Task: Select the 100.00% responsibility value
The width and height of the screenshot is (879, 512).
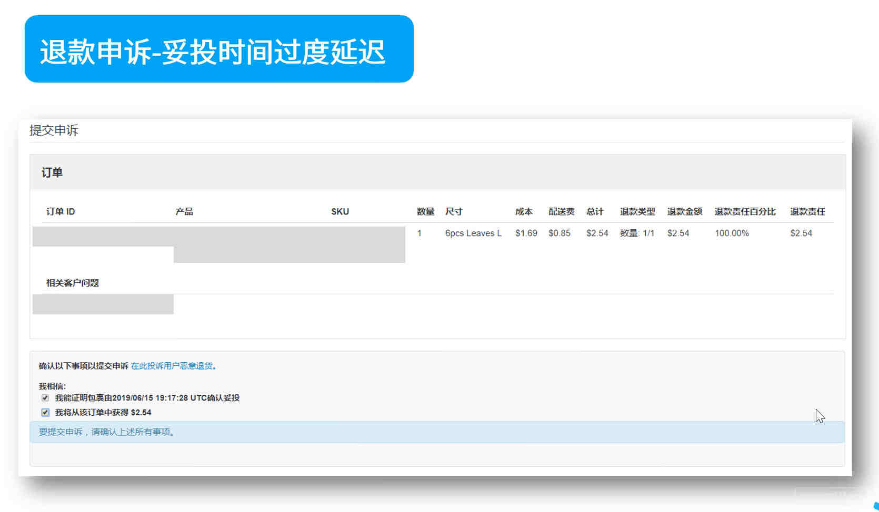Action: coord(732,233)
